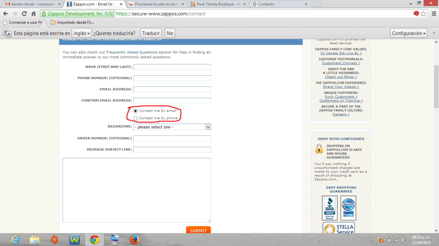Open File Explorer from the taskbar
439x246 pixels.
coord(35,240)
